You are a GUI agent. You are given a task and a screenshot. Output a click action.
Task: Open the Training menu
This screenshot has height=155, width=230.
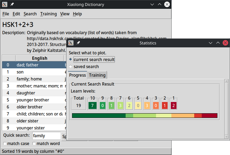coord(48,14)
